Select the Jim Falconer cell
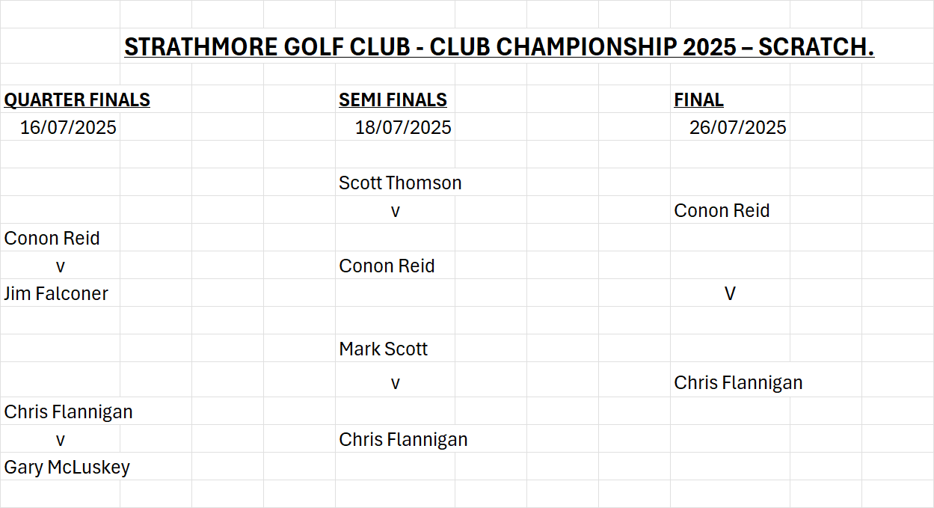Screen dimensions: 934x508 click(x=56, y=293)
